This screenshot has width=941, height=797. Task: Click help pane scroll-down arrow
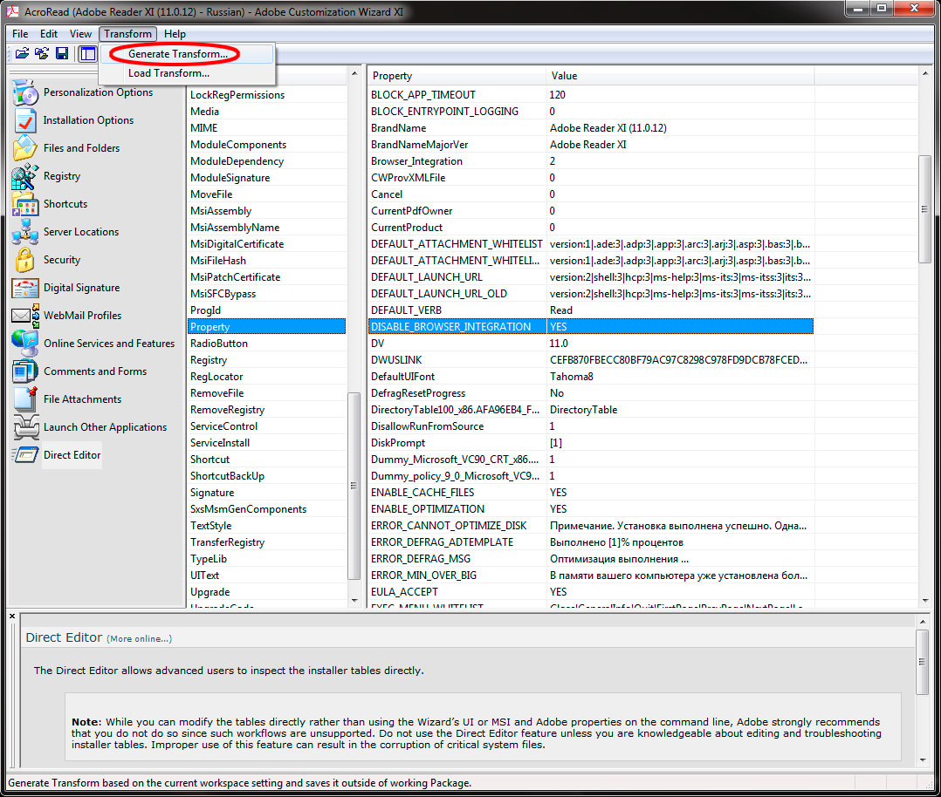[x=923, y=760]
